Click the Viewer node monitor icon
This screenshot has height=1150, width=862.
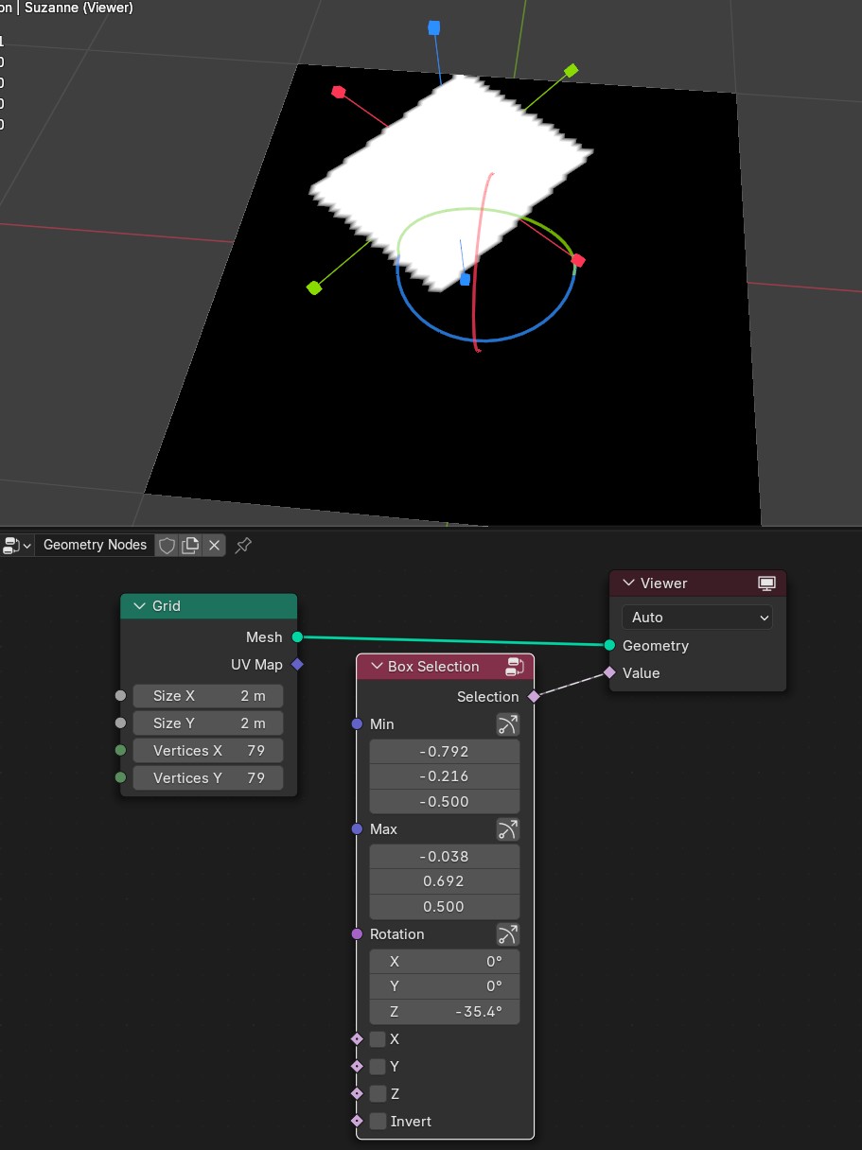click(x=766, y=584)
